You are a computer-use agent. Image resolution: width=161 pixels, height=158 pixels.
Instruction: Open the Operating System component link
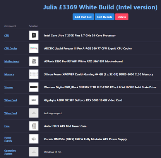tap(10, 152)
